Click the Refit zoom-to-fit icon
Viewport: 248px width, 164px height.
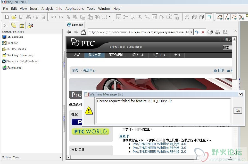[154, 17]
